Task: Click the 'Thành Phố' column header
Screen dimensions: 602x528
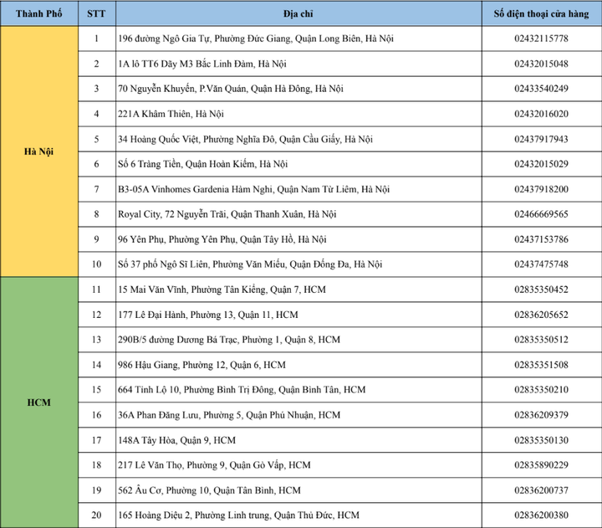Action: pos(38,13)
